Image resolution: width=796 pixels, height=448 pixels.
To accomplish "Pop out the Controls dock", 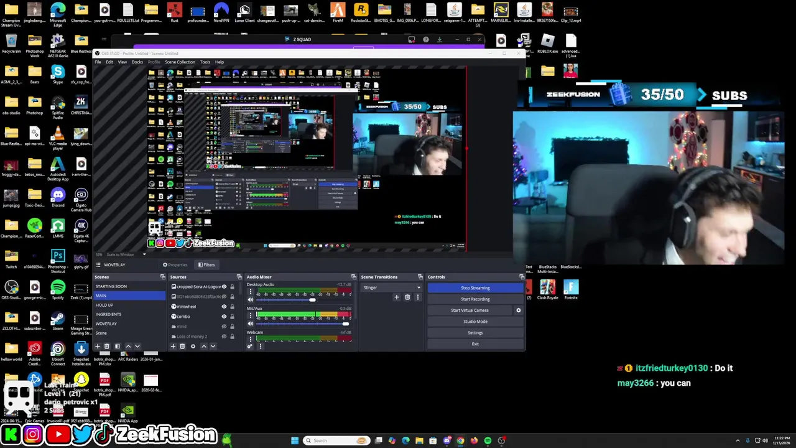I will [x=522, y=277].
